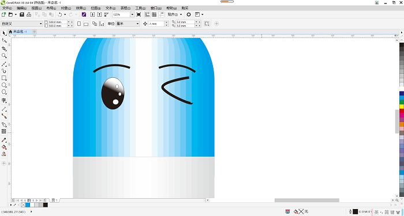Toggle apply layout to current page only
Image resolution: width=404 pixels, height=216 pixels.
[x=102, y=24]
